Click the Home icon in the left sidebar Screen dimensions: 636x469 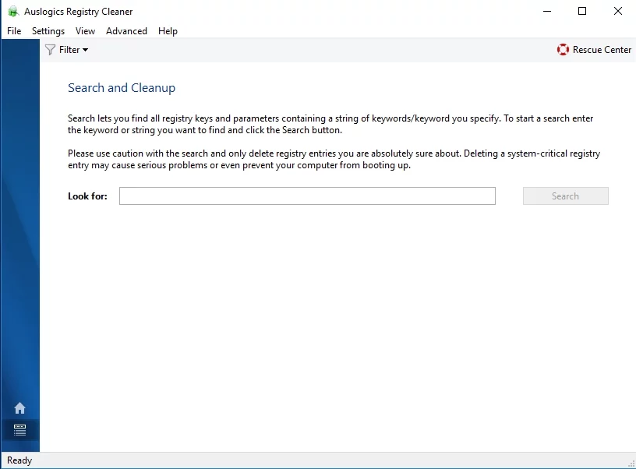pos(19,408)
